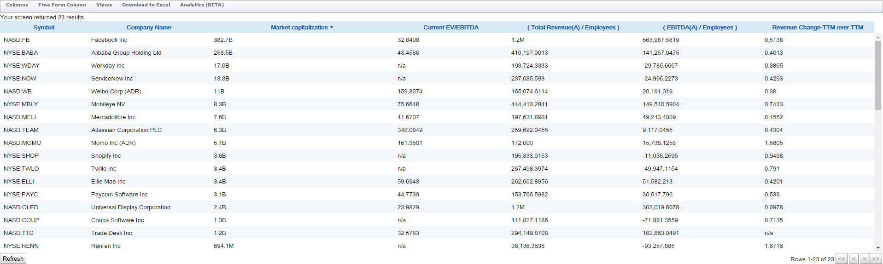Click scrollbar down arrow
883x264 pixels.
tap(878, 248)
